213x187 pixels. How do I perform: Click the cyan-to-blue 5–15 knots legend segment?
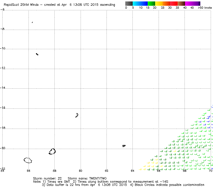point(140,3)
